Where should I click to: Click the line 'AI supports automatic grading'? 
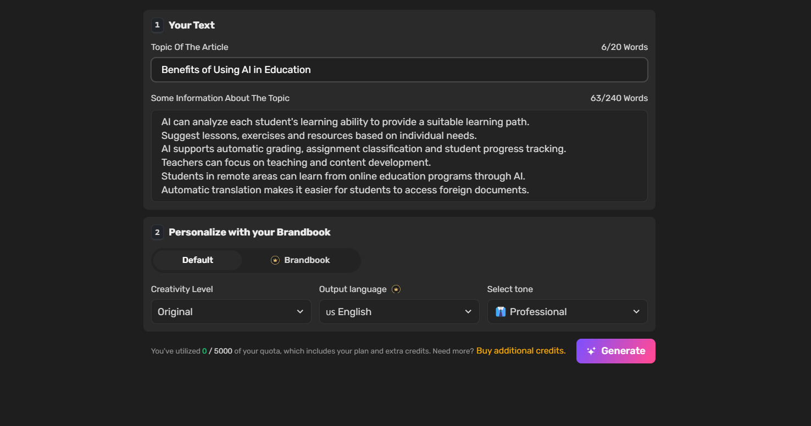click(x=364, y=149)
